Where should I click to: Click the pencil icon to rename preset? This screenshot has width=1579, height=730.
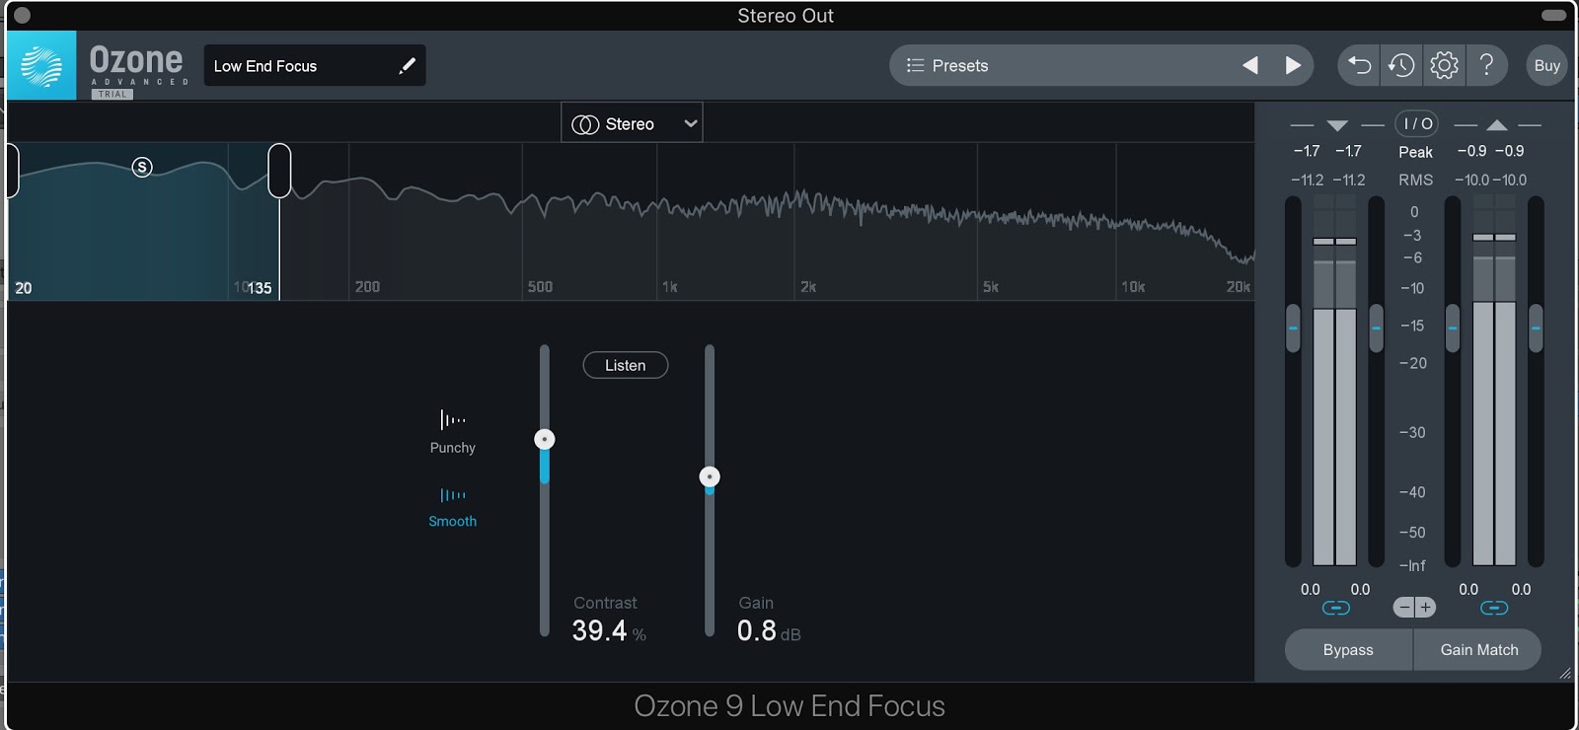point(407,66)
